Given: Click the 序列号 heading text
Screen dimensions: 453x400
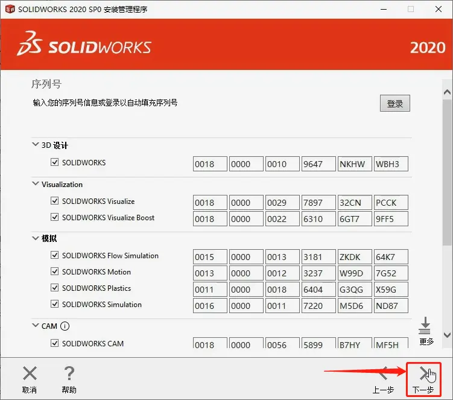Looking at the screenshot, I should (46, 84).
